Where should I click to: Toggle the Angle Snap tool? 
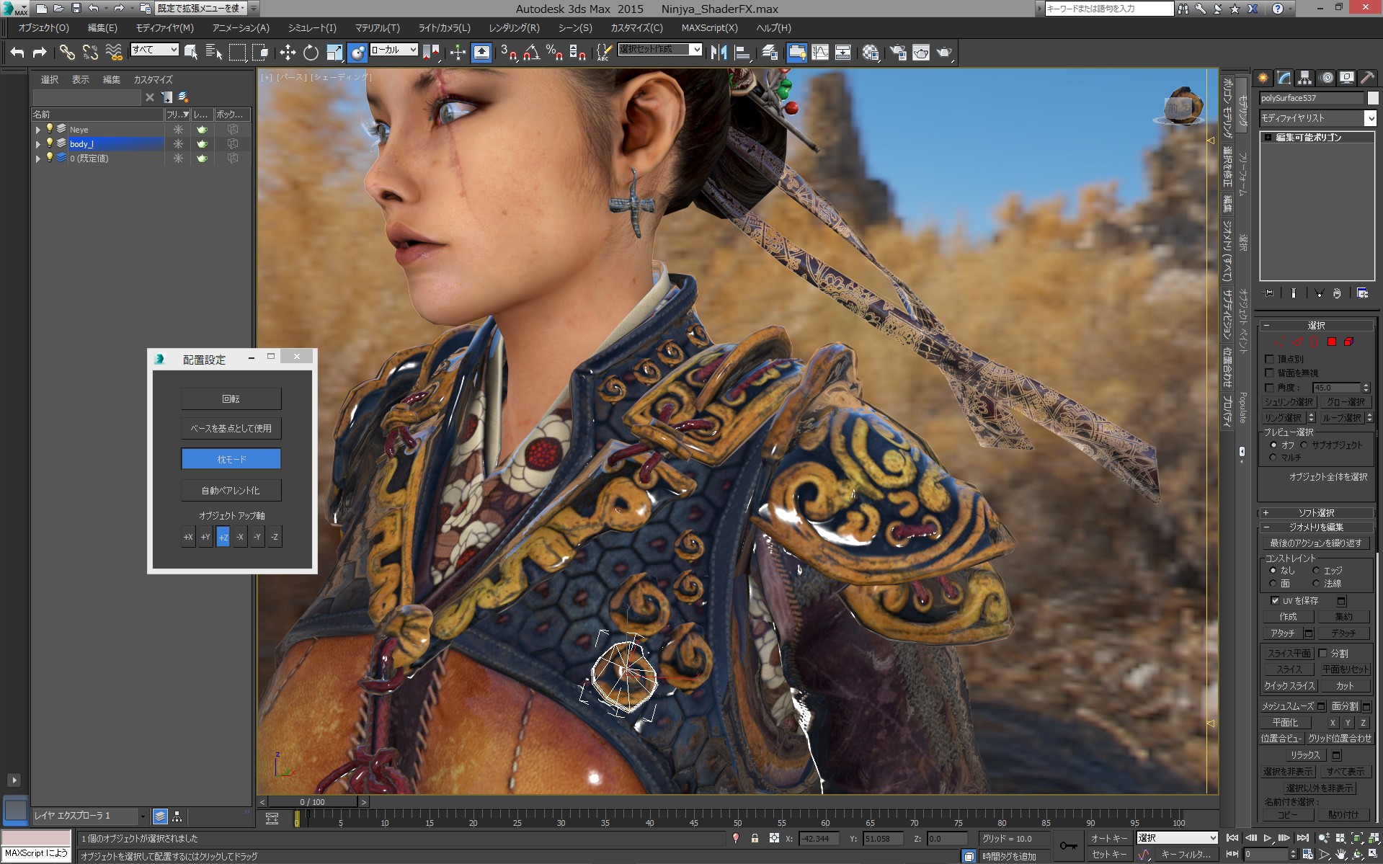pyautogui.click(x=531, y=53)
